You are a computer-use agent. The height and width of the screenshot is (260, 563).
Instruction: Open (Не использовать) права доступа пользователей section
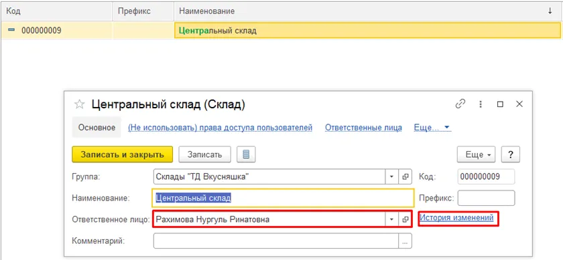pyautogui.click(x=220, y=128)
